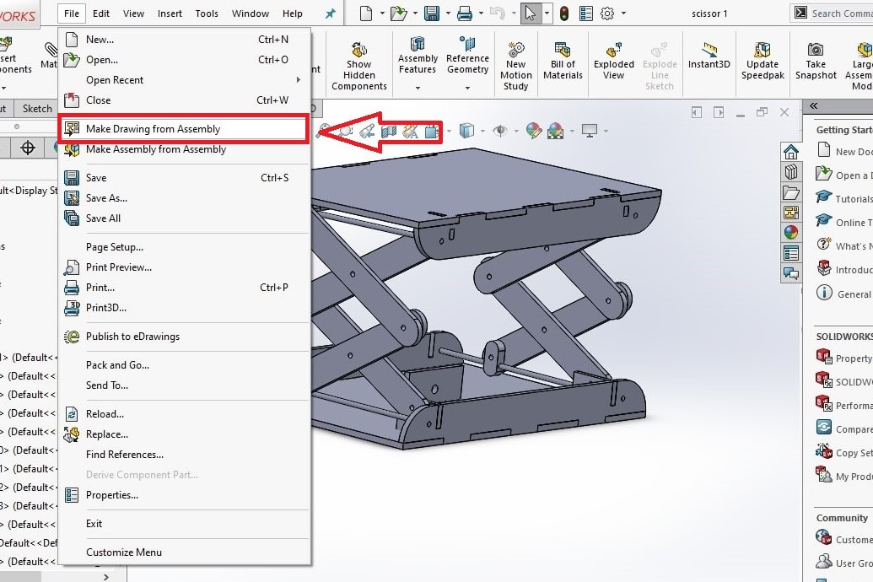Click Introducing SOLIDWORKS link in task pane
Screen dimensions: 873x582
(843, 270)
